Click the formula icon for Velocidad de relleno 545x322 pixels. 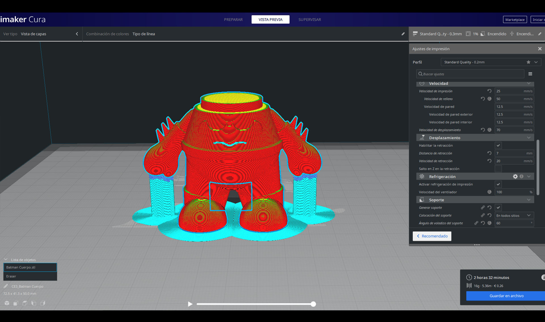(x=489, y=99)
